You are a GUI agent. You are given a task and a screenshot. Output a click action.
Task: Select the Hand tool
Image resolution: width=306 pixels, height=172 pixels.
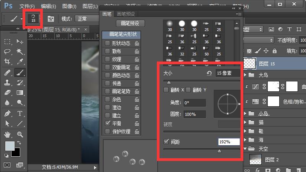(7, 135)
